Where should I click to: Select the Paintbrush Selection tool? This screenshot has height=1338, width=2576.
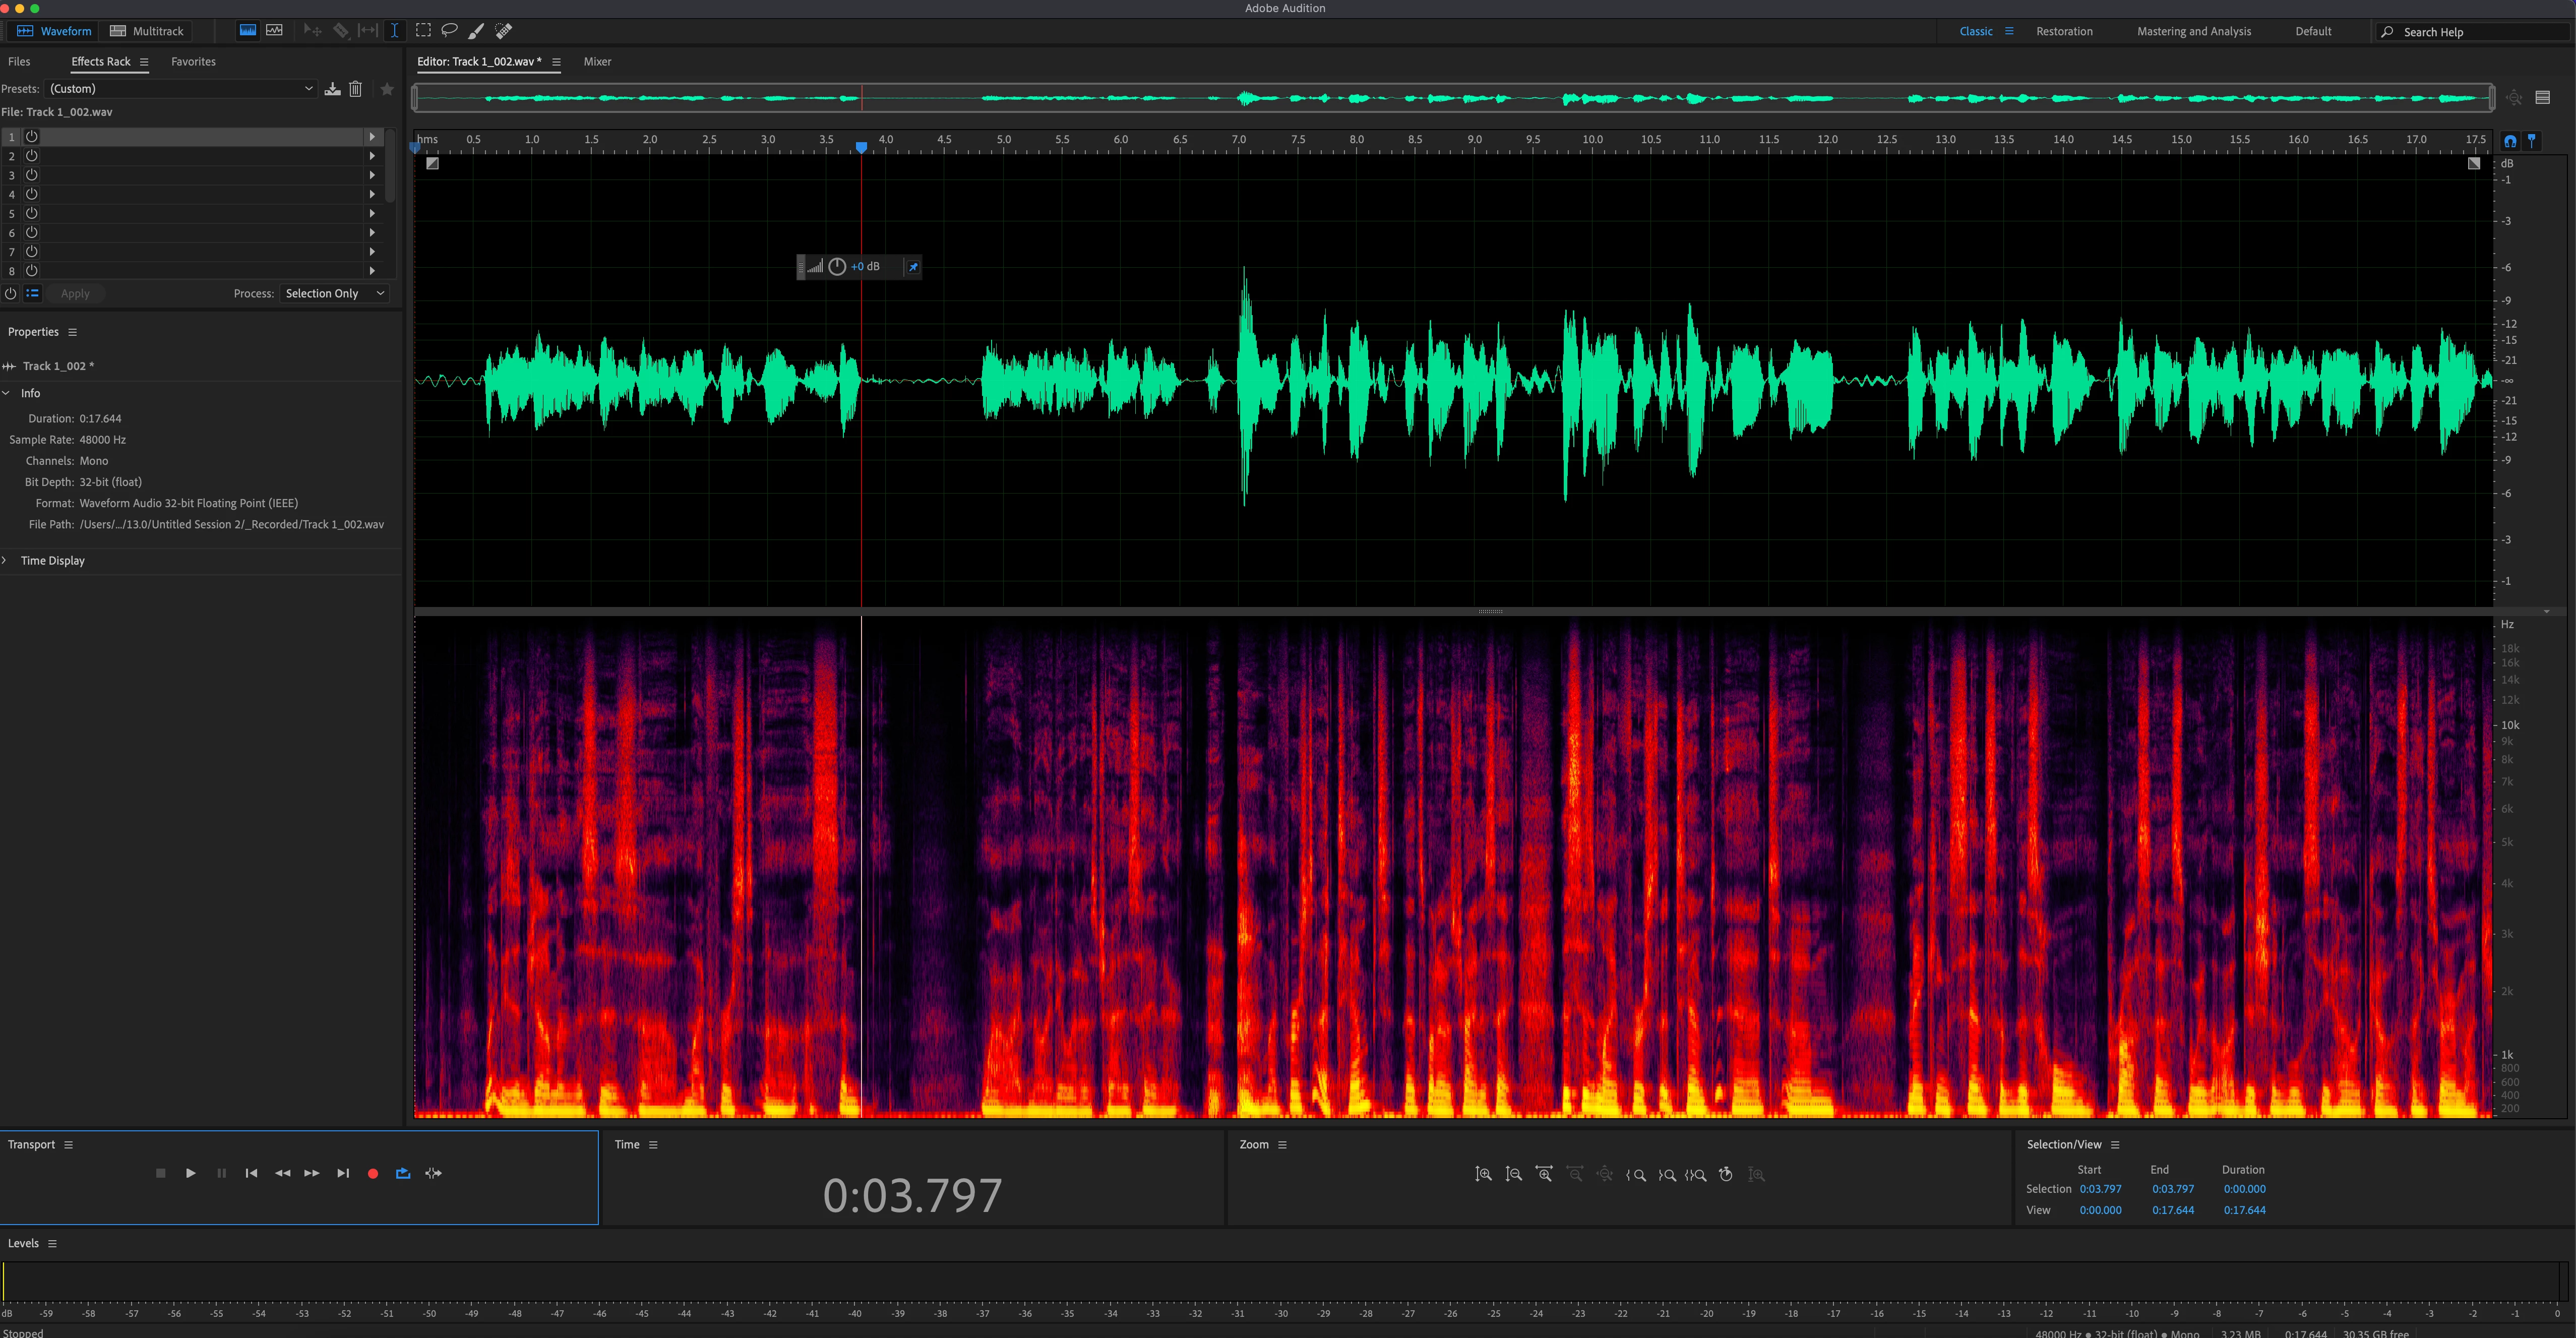coord(477,31)
